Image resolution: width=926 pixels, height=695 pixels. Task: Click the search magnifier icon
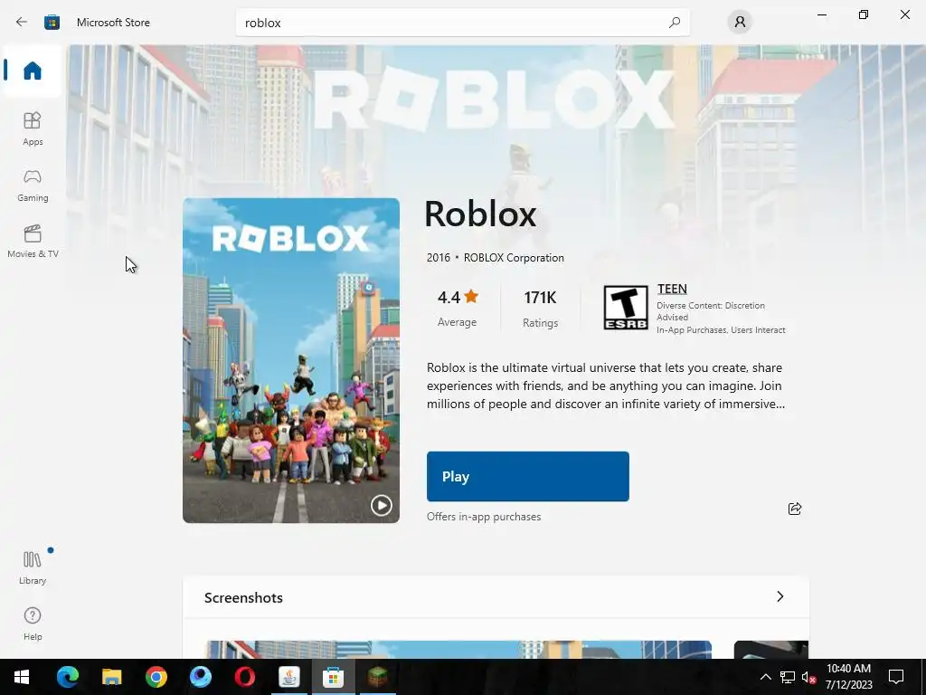click(675, 23)
